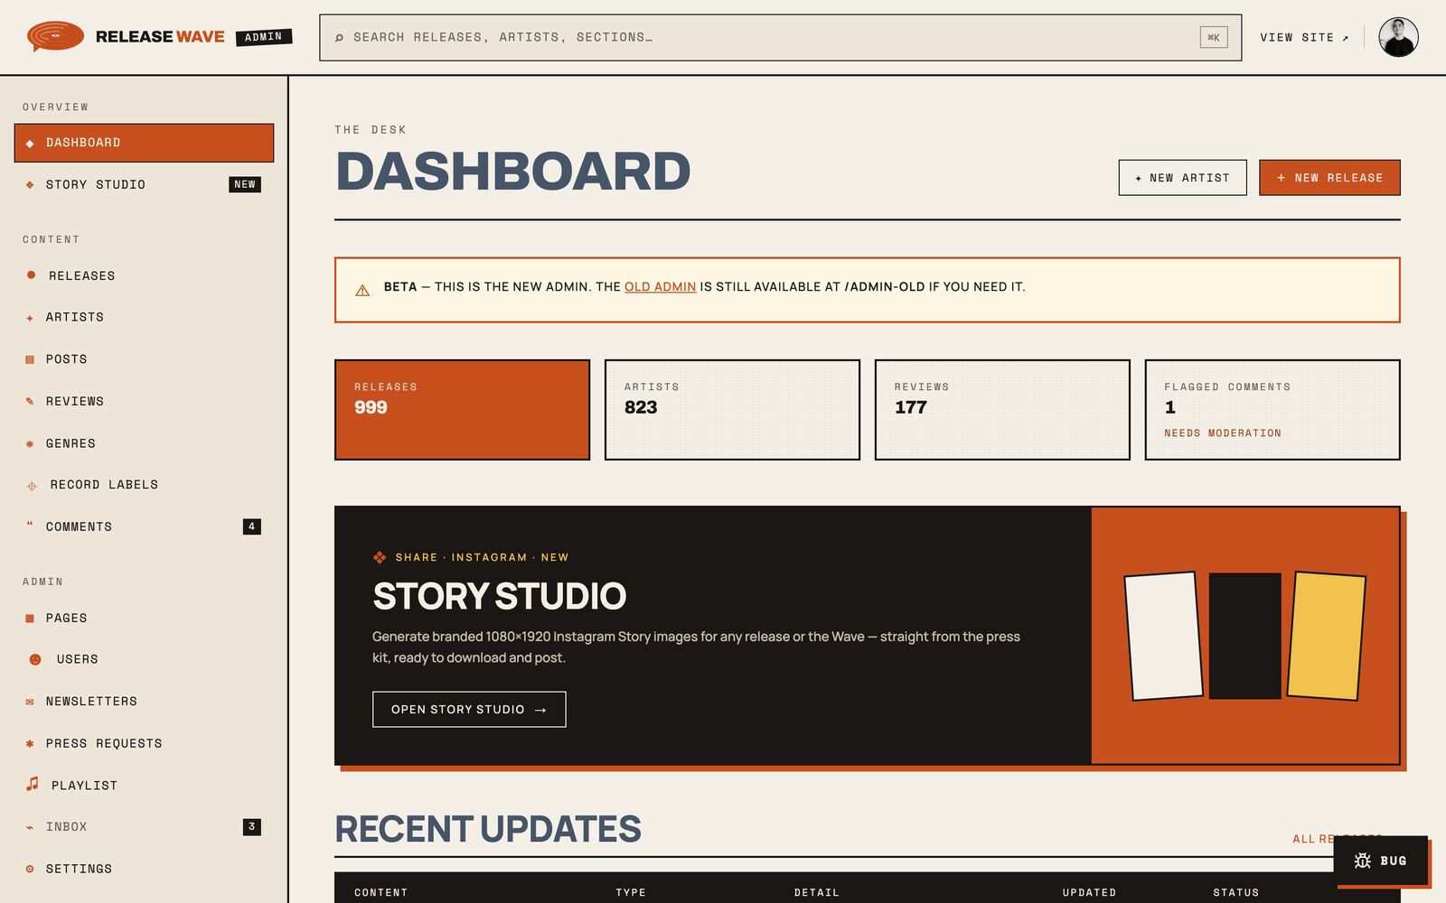Image resolution: width=1446 pixels, height=903 pixels.
Task: Click the Settings gear icon
Action: 30,869
